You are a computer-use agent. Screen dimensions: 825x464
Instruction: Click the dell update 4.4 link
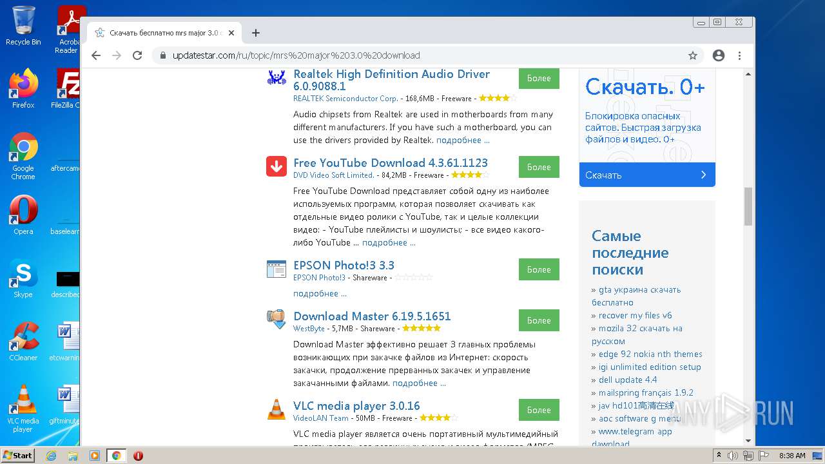point(628,380)
